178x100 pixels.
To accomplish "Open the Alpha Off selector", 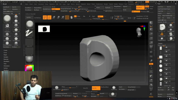I will pyautogui.click(x=29, y=42).
